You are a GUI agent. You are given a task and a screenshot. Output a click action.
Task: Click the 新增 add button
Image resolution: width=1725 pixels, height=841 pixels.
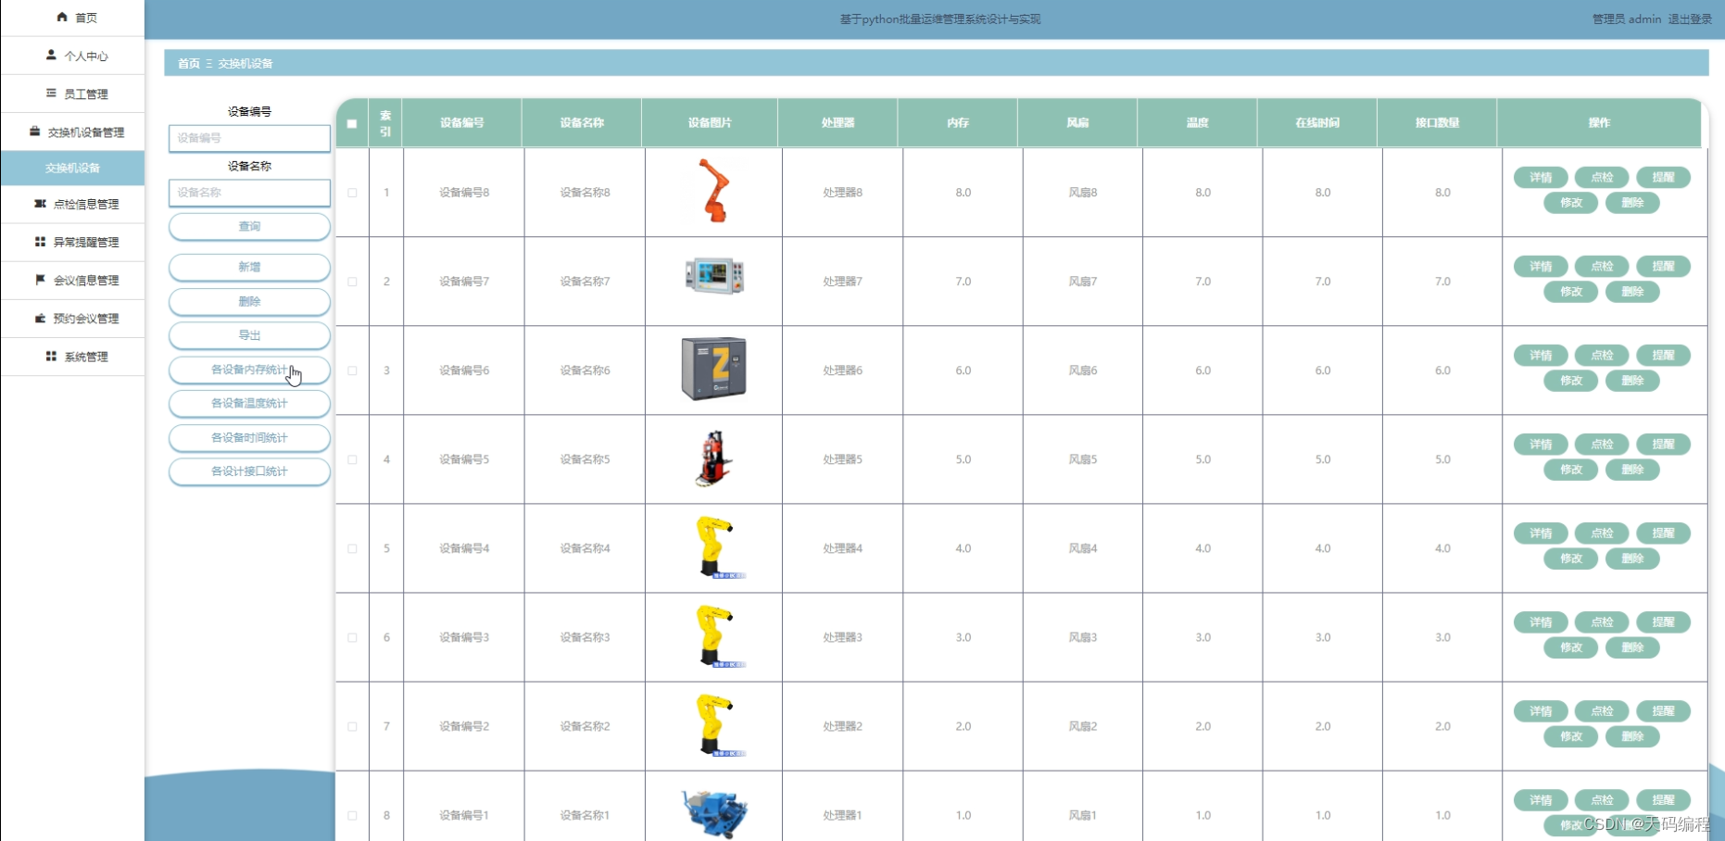pyautogui.click(x=249, y=267)
